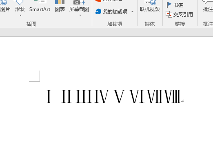Click Roman numeral Ⅲ in the document
This screenshot has height=157, width=213.
(x=84, y=96)
